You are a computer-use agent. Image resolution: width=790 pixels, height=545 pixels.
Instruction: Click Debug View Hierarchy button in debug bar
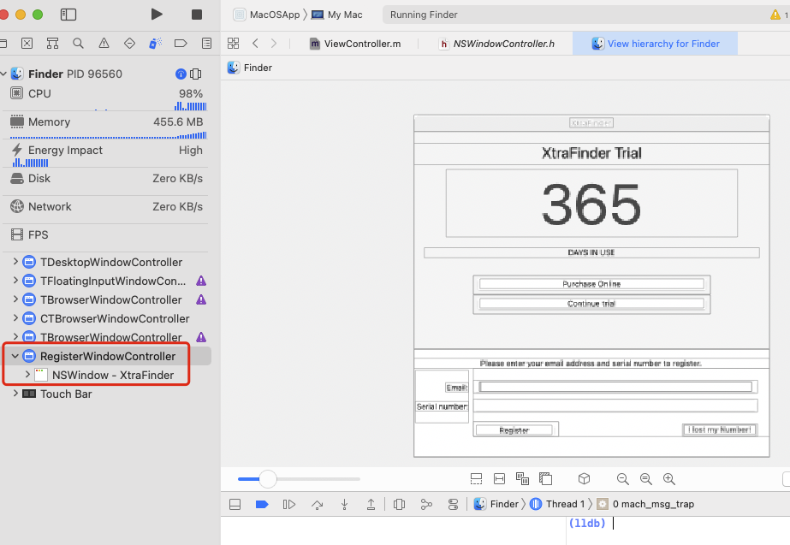(x=399, y=504)
